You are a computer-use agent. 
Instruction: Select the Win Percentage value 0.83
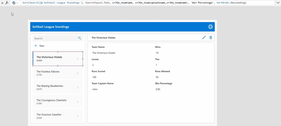tap(159, 89)
